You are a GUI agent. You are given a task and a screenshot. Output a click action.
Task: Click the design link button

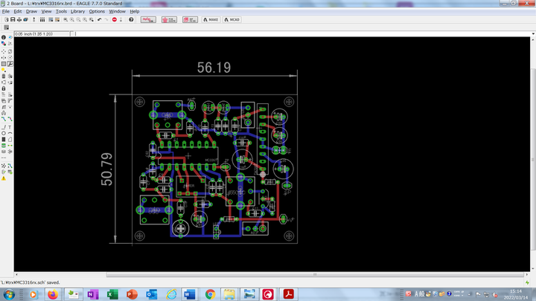click(x=148, y=20)
